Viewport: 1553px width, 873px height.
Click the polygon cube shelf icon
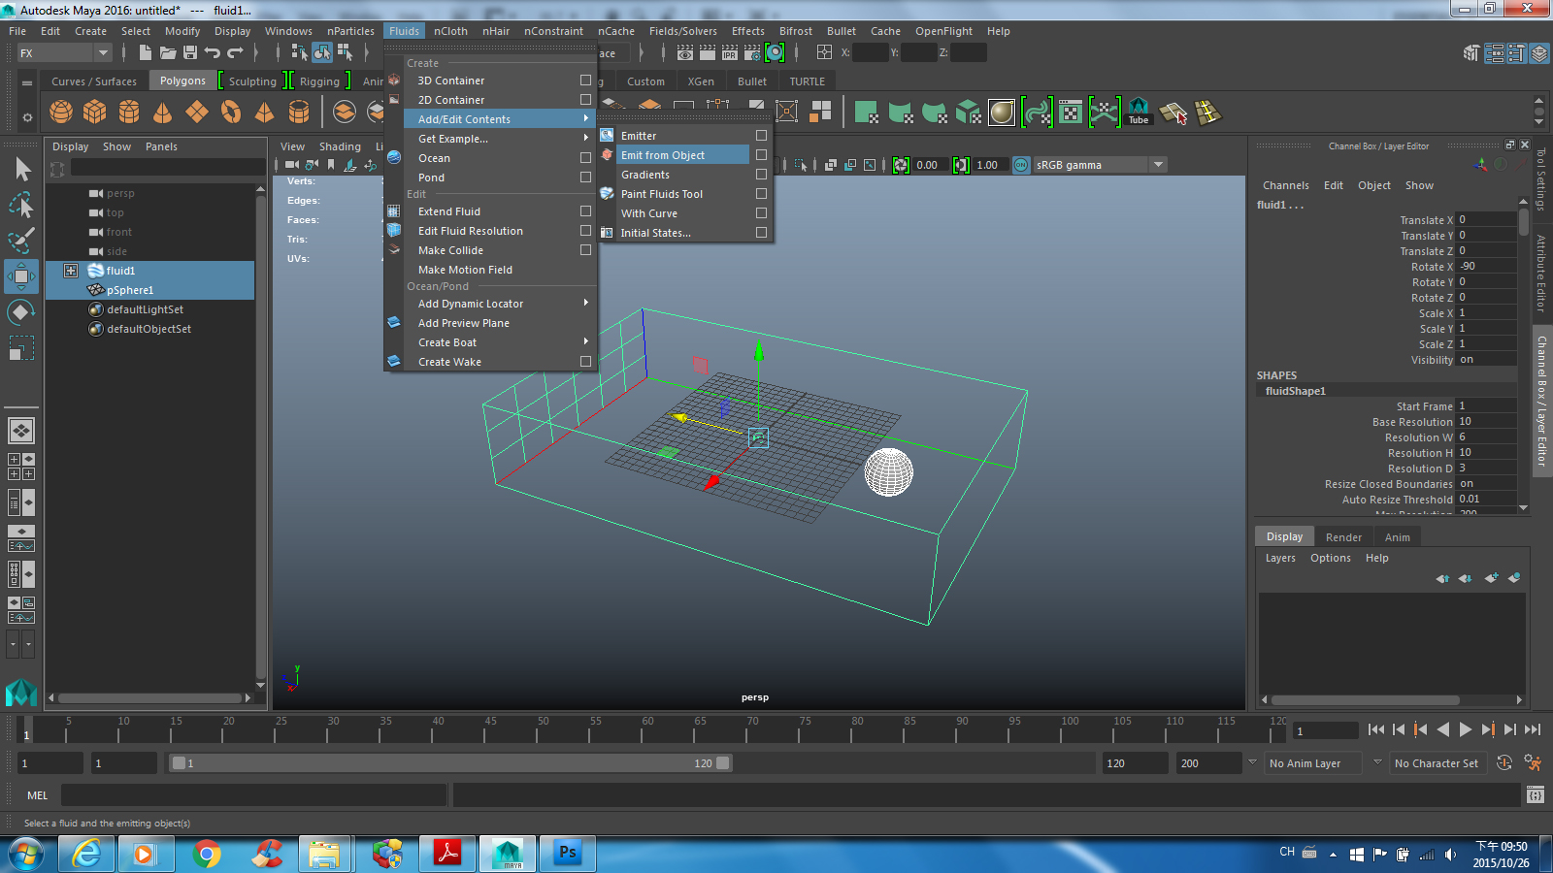click(94, 112)
